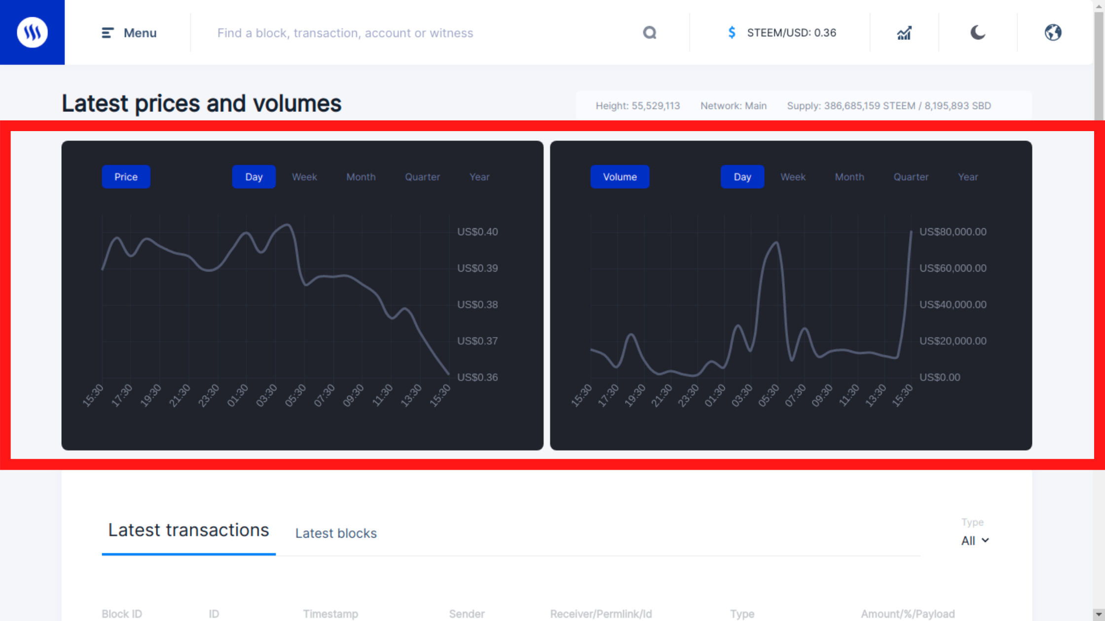The image size is (1105, 621).
Task: Select the Latest transactions tab
Action: tap(188, 530)
